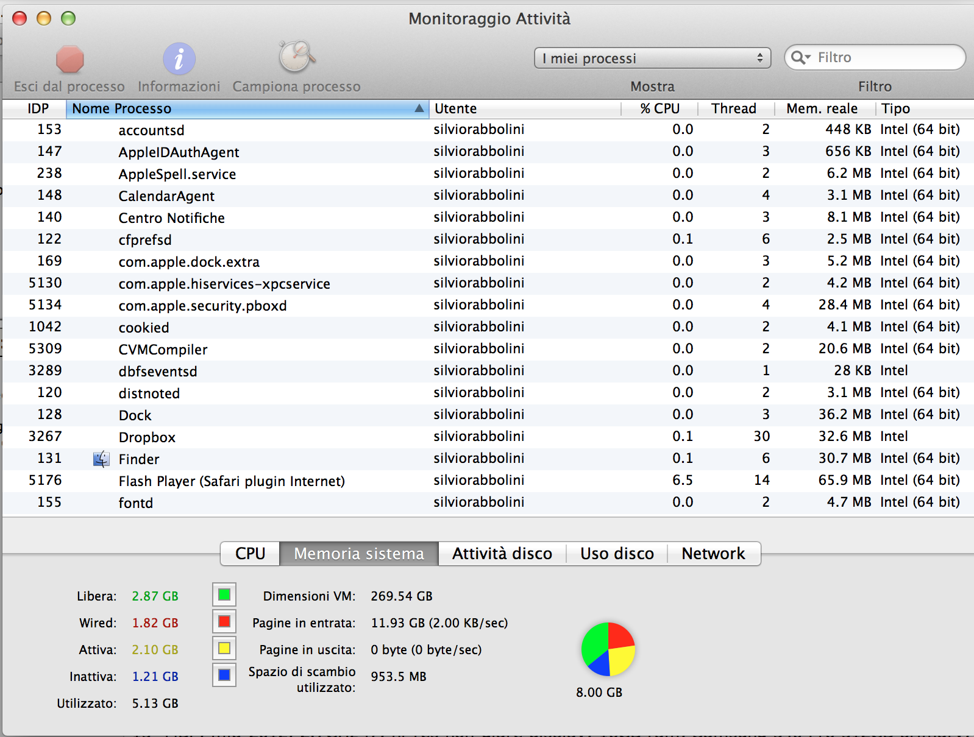Click the 2.10 GB Attiva value

[x=155, y=650]
